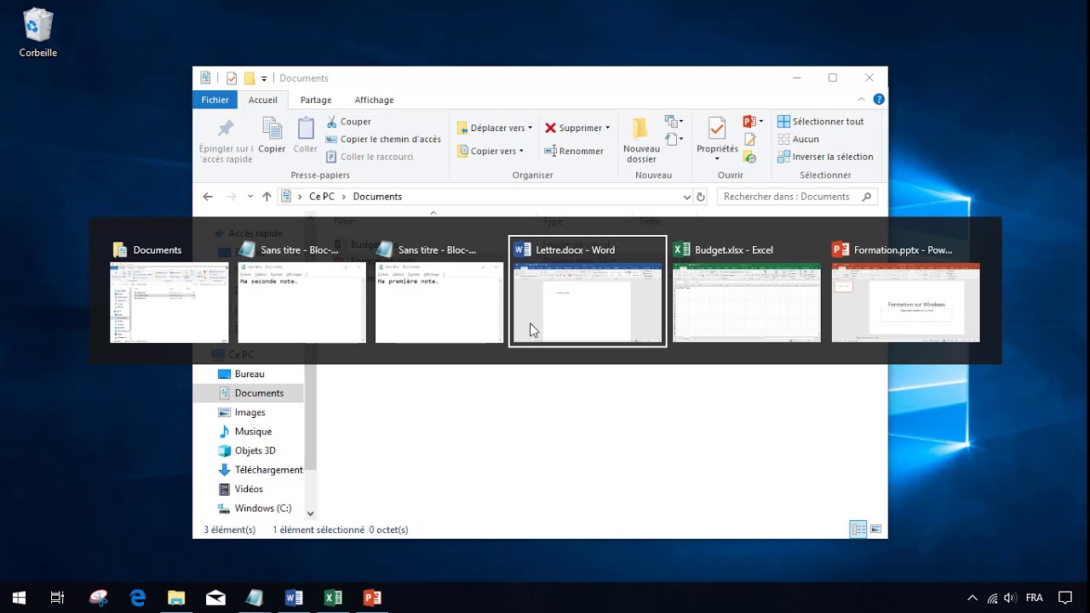Go back with the left arrow
The height and width of the screenshot is (613, 1090).
(x=208, y=197)
